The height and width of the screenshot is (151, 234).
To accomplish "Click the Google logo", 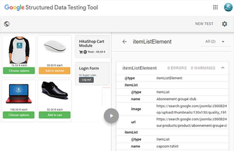I will point(14,7).
